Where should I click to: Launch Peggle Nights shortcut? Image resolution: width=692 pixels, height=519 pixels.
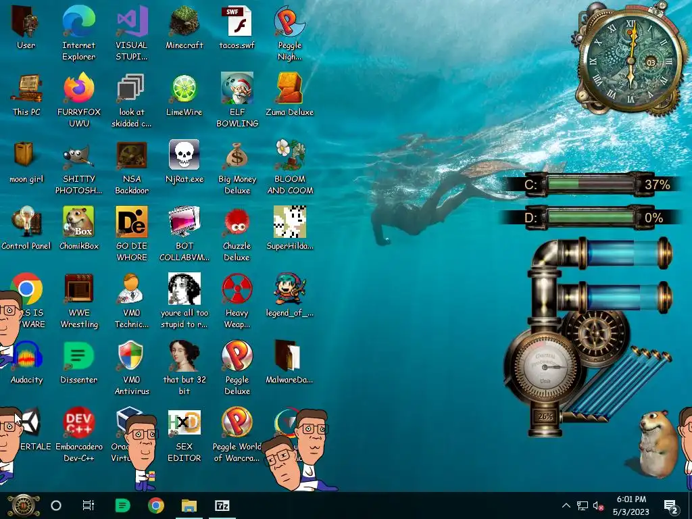coord(290,33)
